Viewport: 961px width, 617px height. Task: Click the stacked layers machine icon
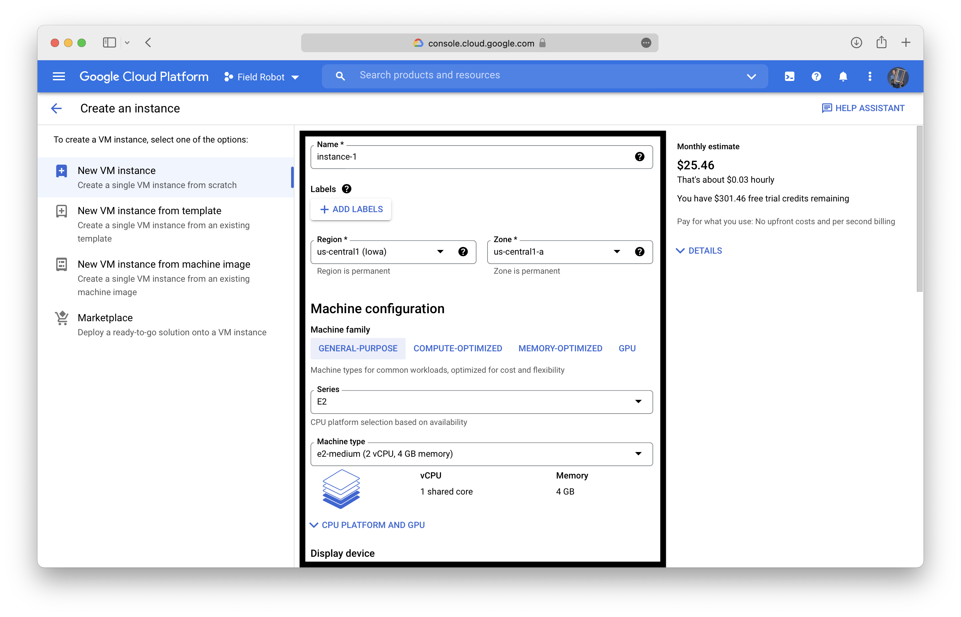341,489
